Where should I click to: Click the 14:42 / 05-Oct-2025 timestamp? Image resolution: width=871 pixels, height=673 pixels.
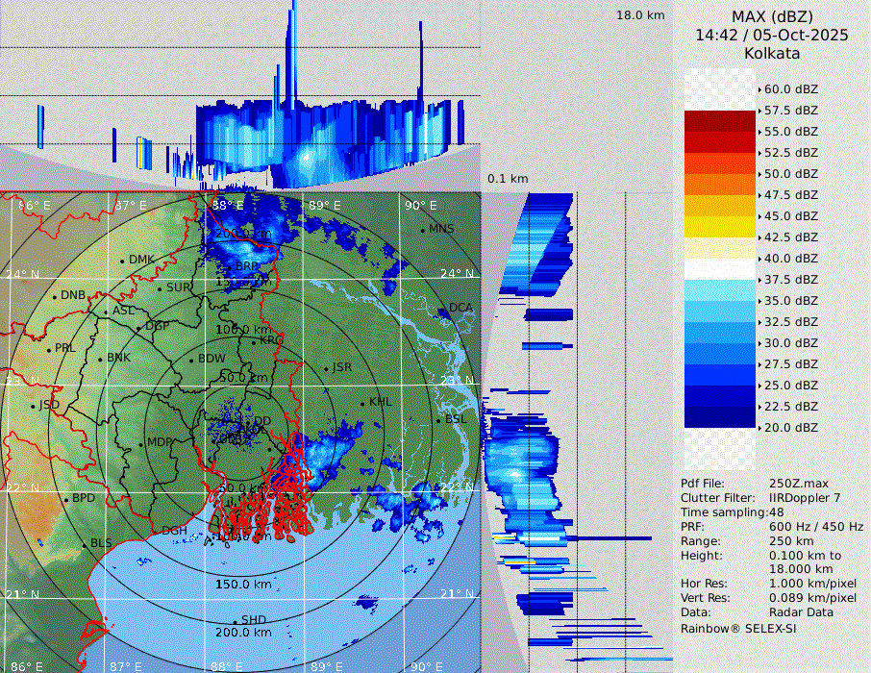(772, 35)
